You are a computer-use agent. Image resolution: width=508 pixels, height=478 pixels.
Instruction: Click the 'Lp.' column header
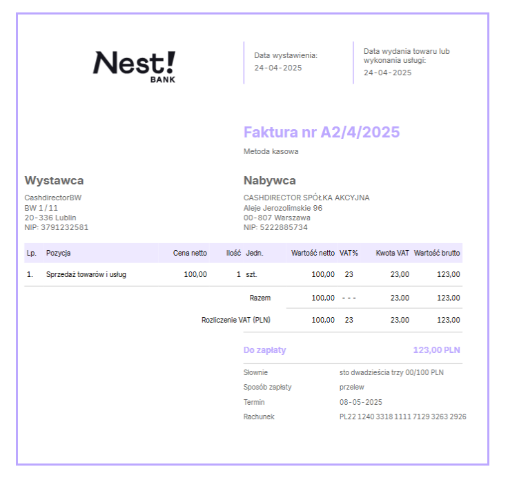[x=32, y=253]
